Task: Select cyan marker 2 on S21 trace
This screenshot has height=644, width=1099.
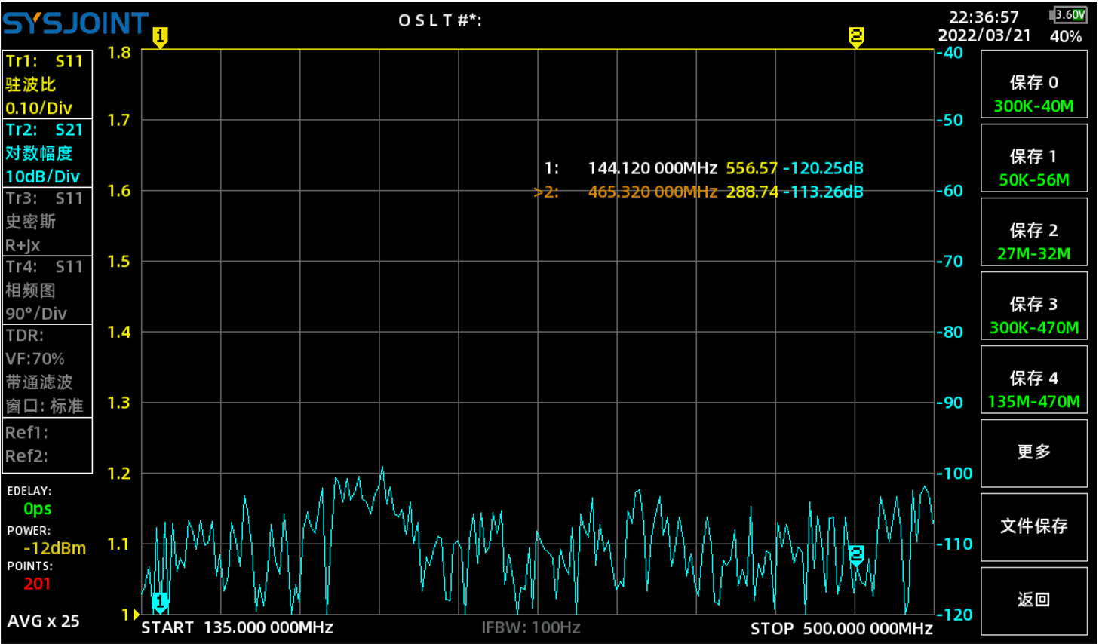Action: [x=856, y=555]
